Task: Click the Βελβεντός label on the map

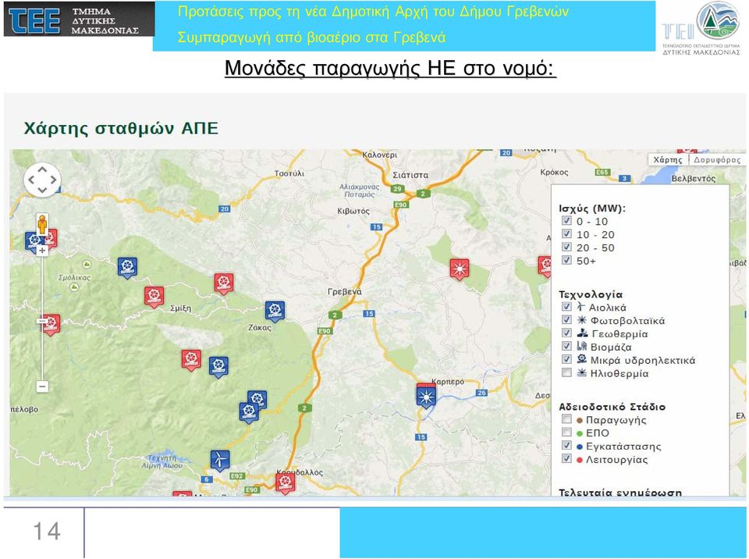Action: tap(693, 179)
